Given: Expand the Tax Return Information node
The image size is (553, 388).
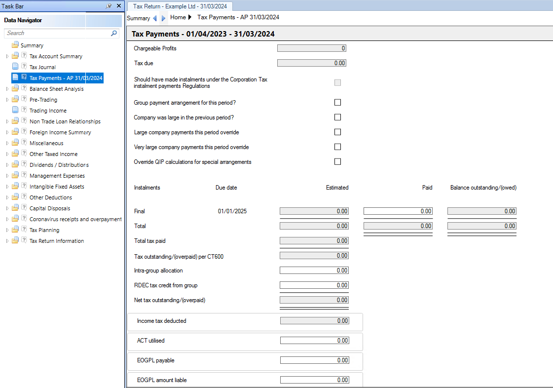Looking at the screenshot, I should coord(7,241).
